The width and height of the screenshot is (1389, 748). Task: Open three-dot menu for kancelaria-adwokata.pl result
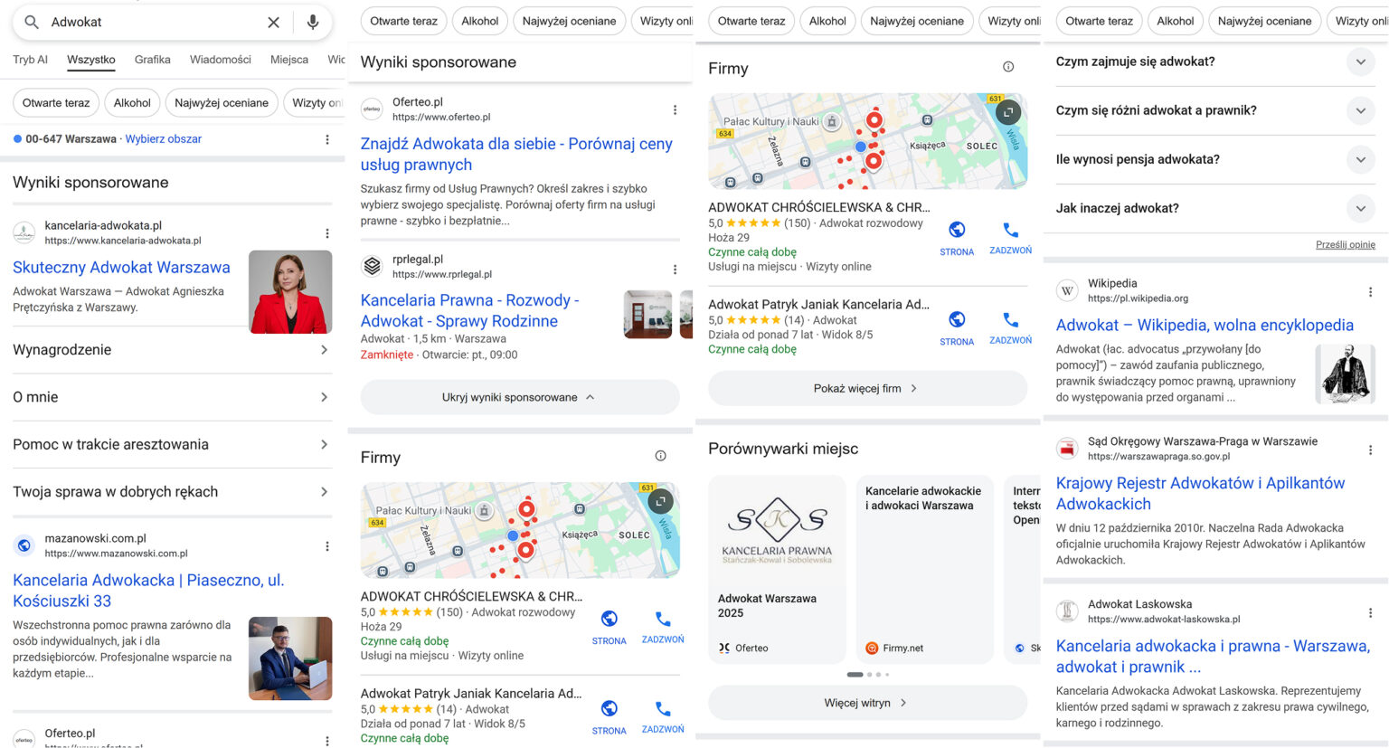coord(327,233)
